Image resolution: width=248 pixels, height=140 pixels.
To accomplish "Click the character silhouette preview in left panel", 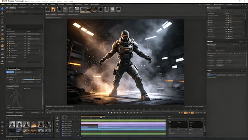I will (15, 98).
